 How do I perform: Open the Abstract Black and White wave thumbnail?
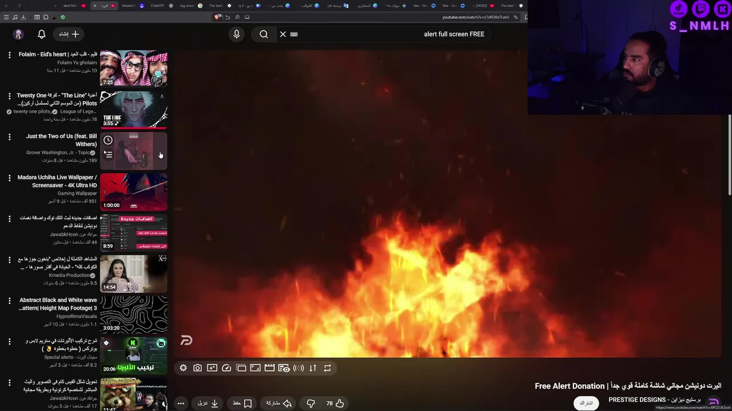click(134, 315)
